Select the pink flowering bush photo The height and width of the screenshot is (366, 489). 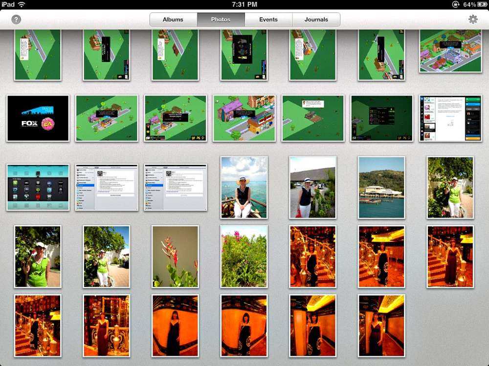[244, 256]
